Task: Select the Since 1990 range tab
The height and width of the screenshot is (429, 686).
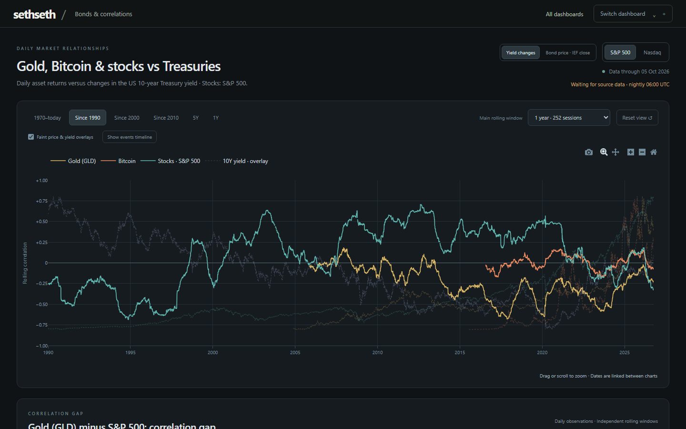Action: click(x=88, y=118)
